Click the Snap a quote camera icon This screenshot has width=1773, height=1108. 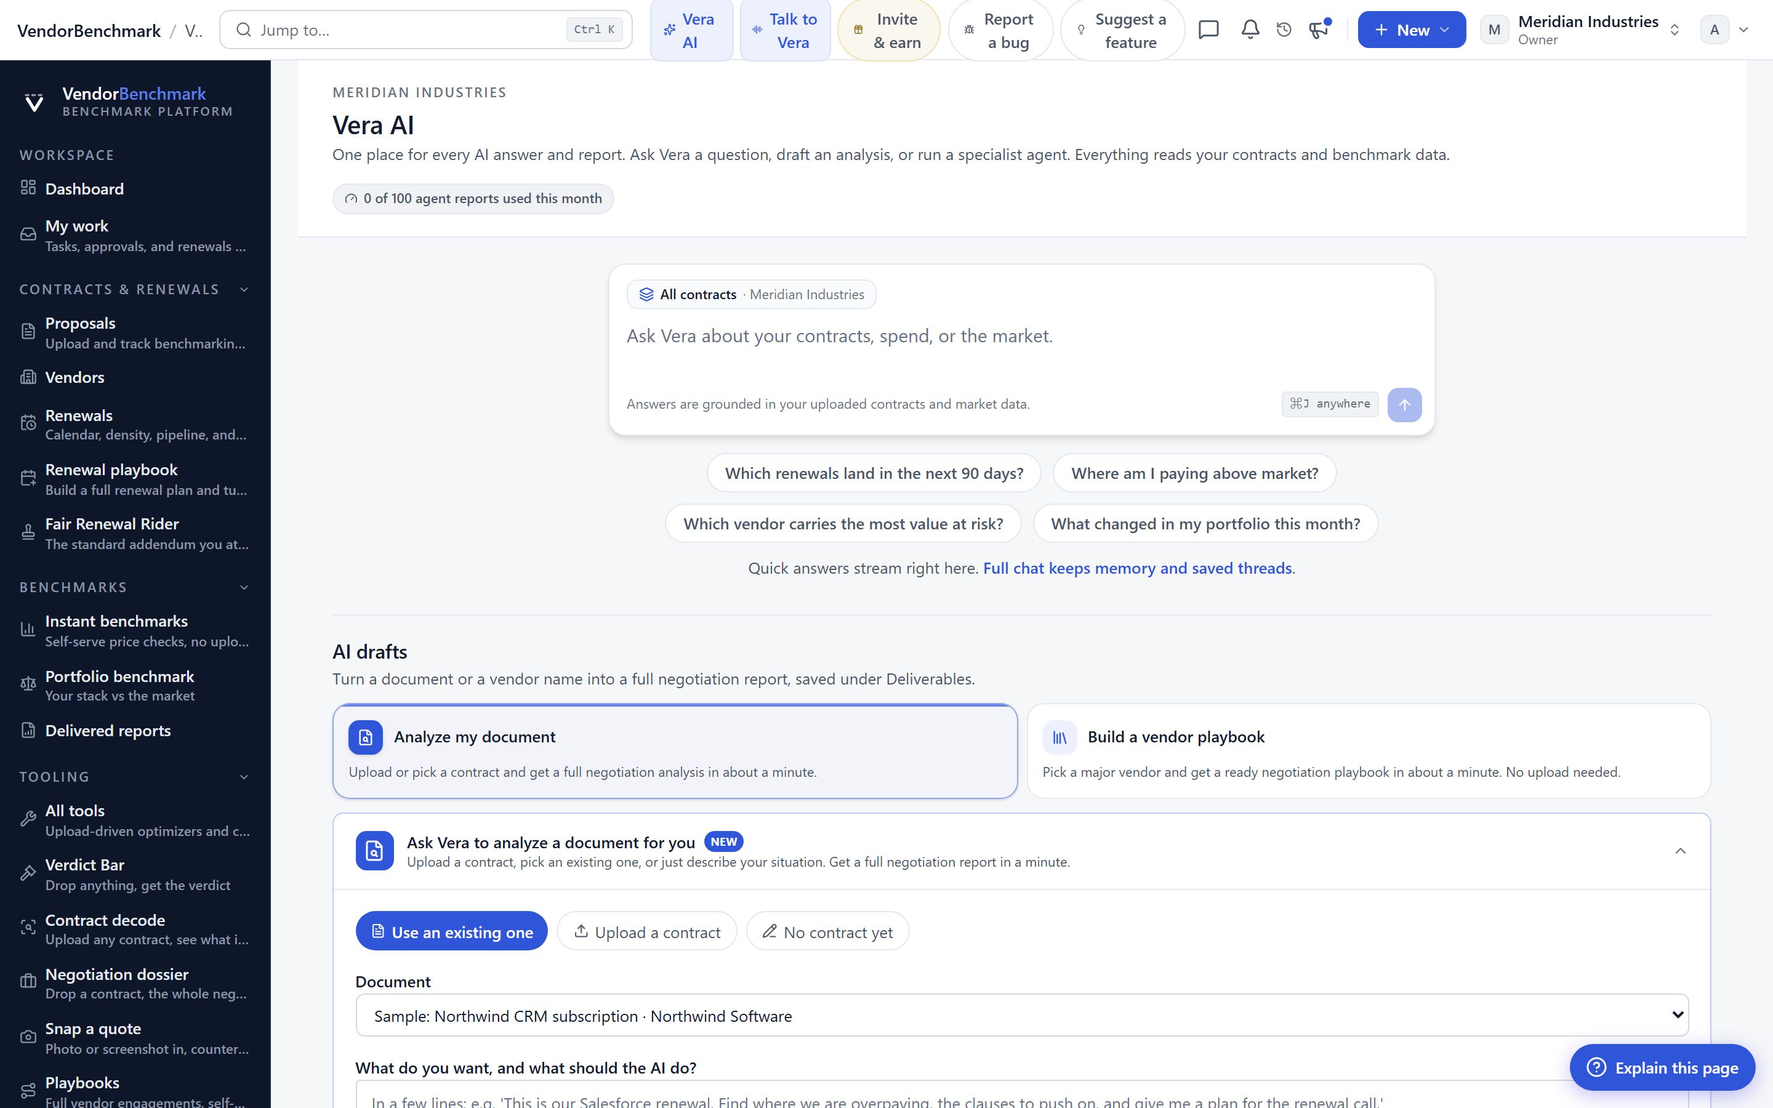[28, 1037]
